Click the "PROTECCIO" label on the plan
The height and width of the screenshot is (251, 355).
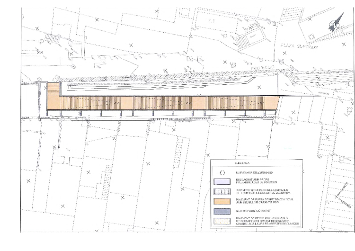[x=263, y=68]
